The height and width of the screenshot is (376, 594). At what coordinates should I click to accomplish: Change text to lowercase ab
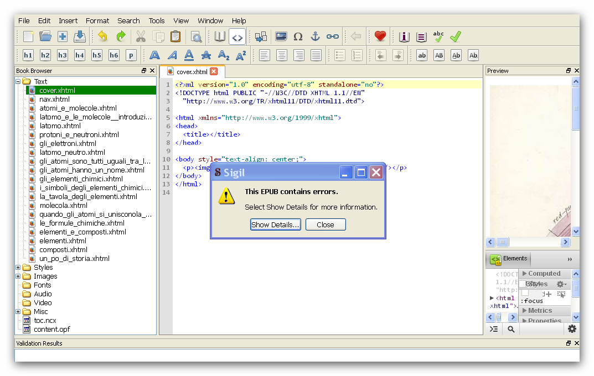point(422,55)
